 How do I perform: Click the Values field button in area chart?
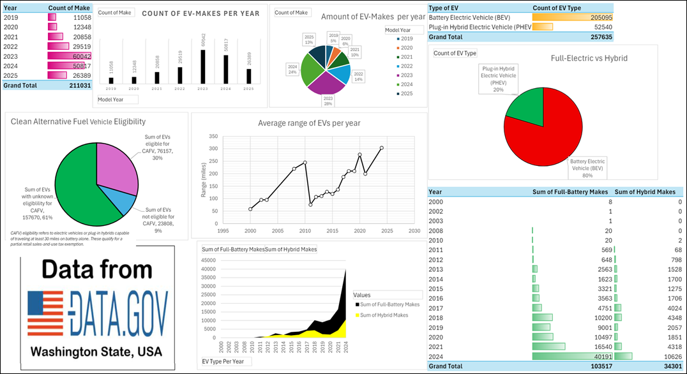click(387, 295)
